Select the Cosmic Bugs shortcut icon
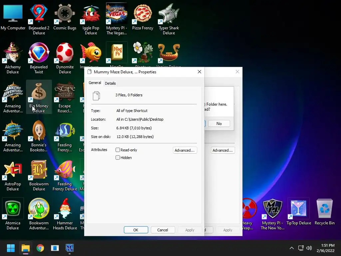This screenshot has height=256, width=341. 65,17
